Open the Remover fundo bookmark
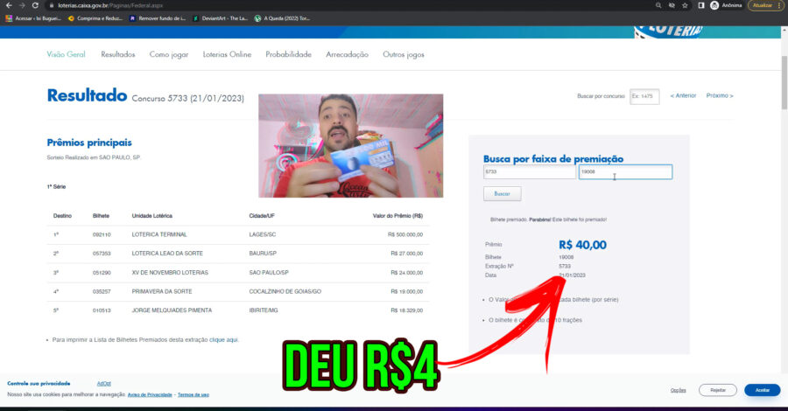Screen dimensions: 788x411 [158, 18]
